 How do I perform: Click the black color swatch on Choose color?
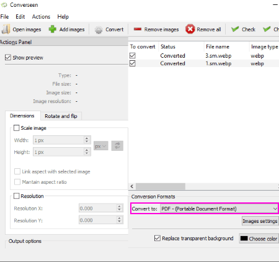coord(244,238)
